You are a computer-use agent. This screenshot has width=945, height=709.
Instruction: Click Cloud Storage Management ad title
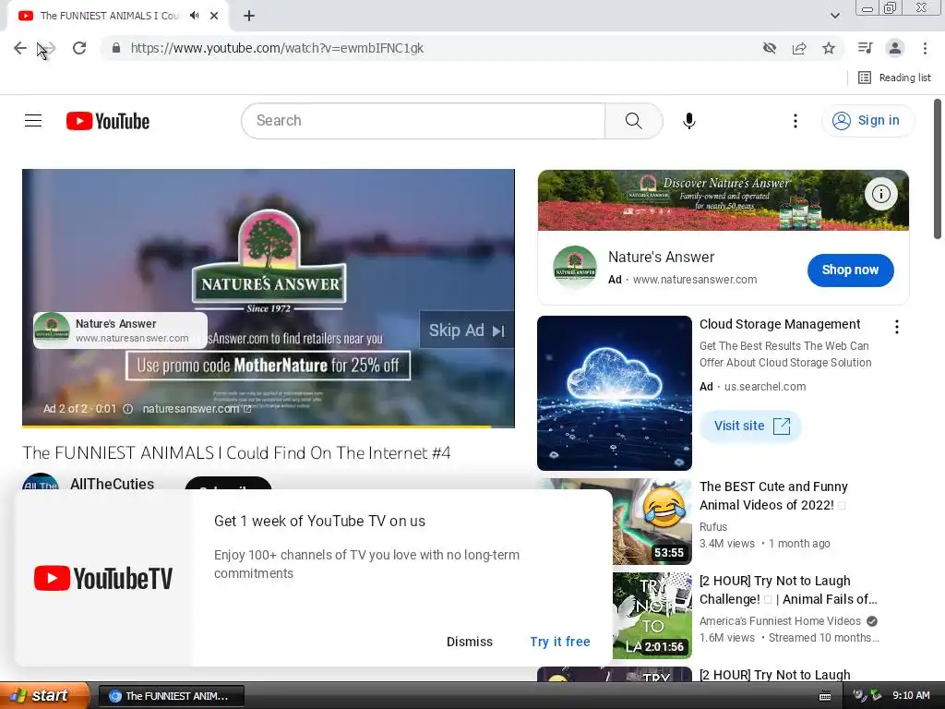point(779,324)
